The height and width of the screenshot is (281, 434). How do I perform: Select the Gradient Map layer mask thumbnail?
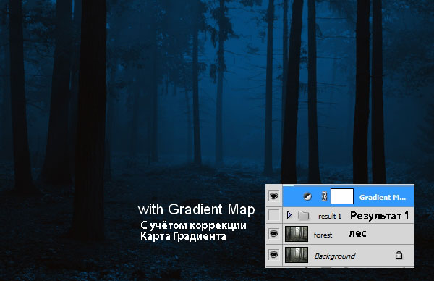click(342, 196)
